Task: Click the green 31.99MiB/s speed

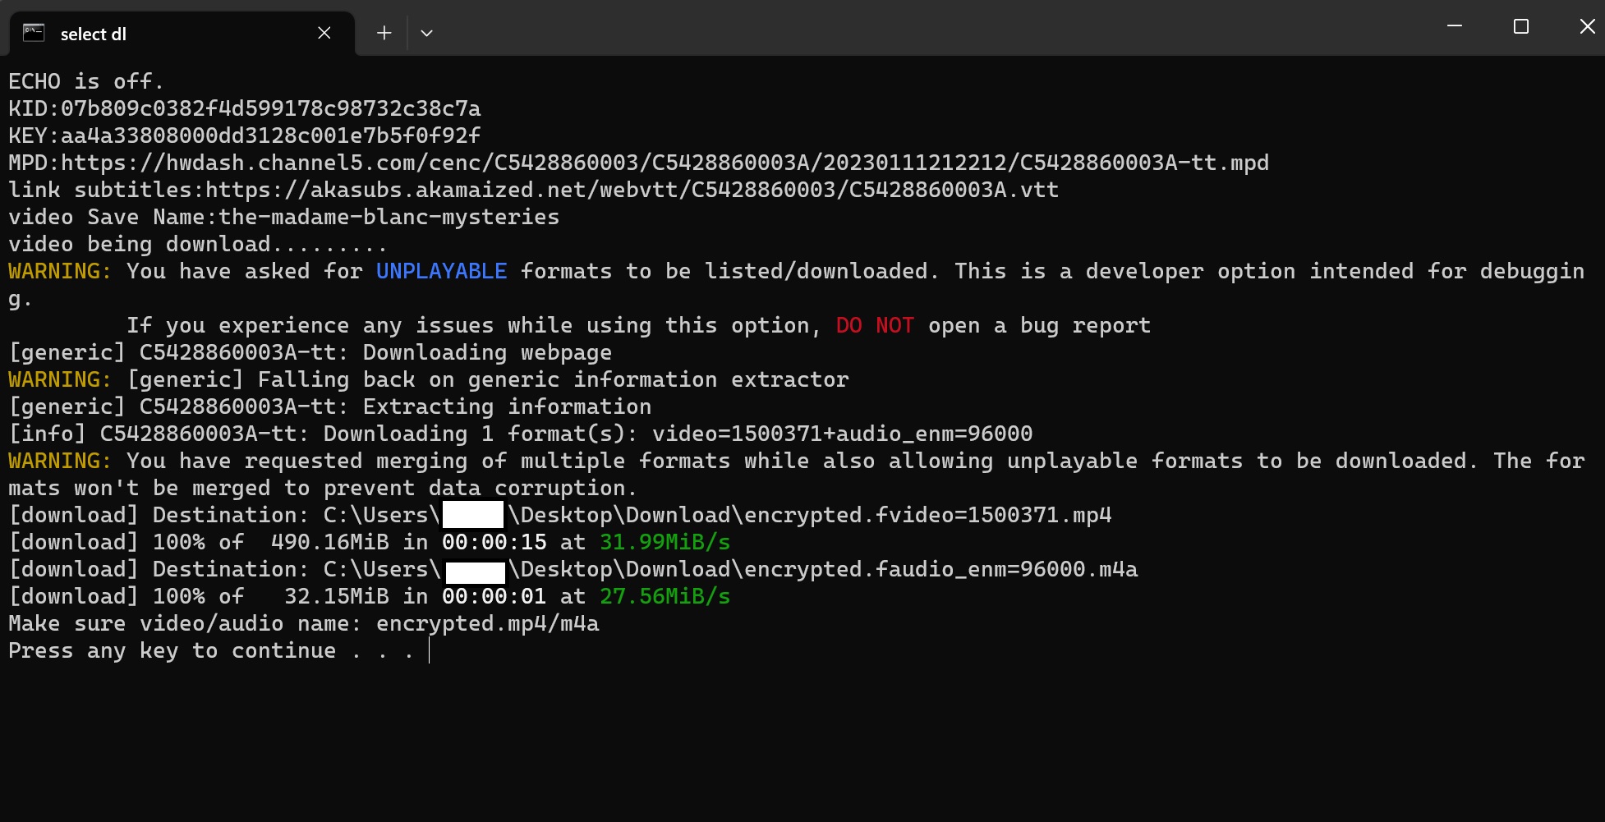Action: (x=665, y=542)
